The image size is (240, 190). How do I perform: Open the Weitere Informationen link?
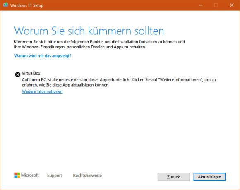pyautogui.click(x=42, y=91)
